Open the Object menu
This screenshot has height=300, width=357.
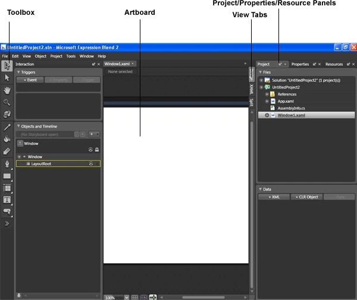coord(40,56)
